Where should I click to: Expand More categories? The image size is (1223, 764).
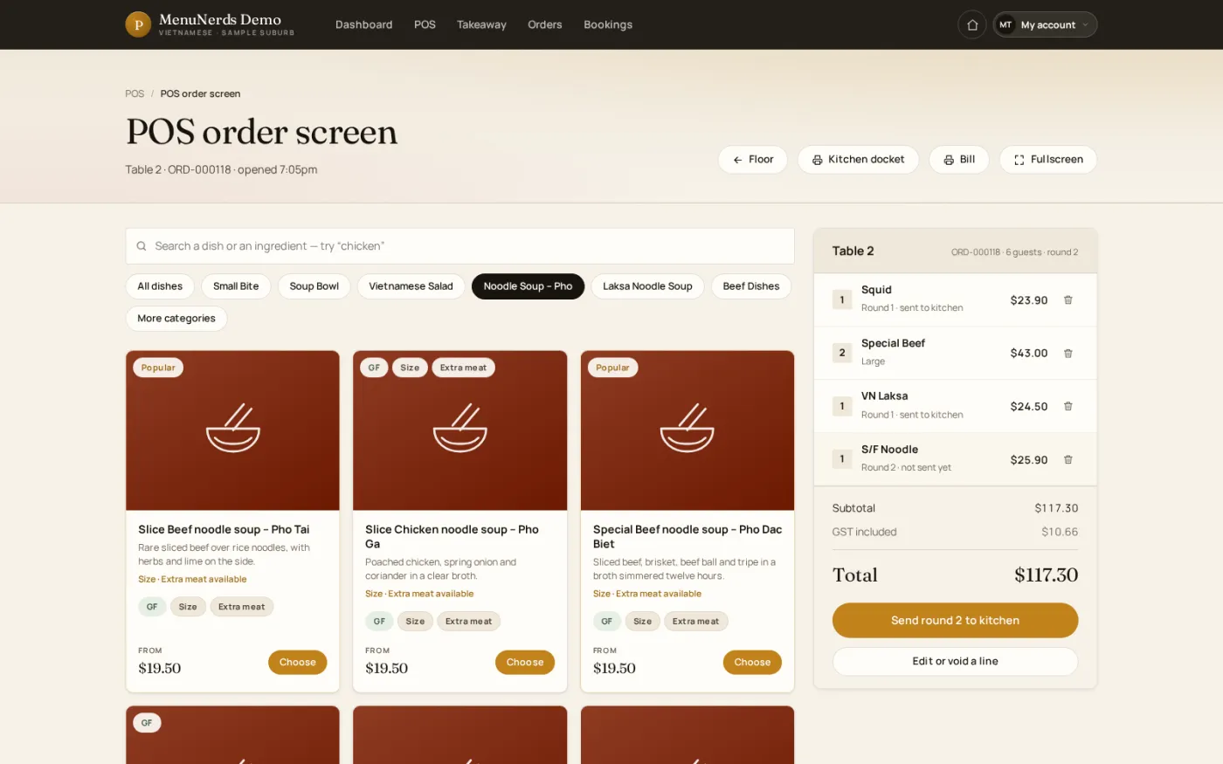pos(176,319)
